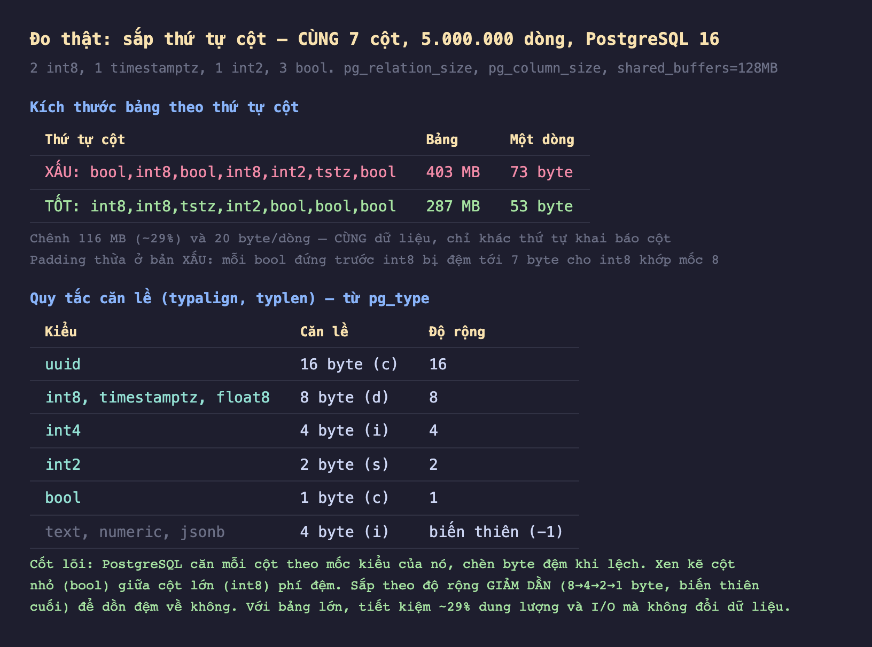Click the note starting with "Padding thừa ở bản XẤU"

[374, 260]
